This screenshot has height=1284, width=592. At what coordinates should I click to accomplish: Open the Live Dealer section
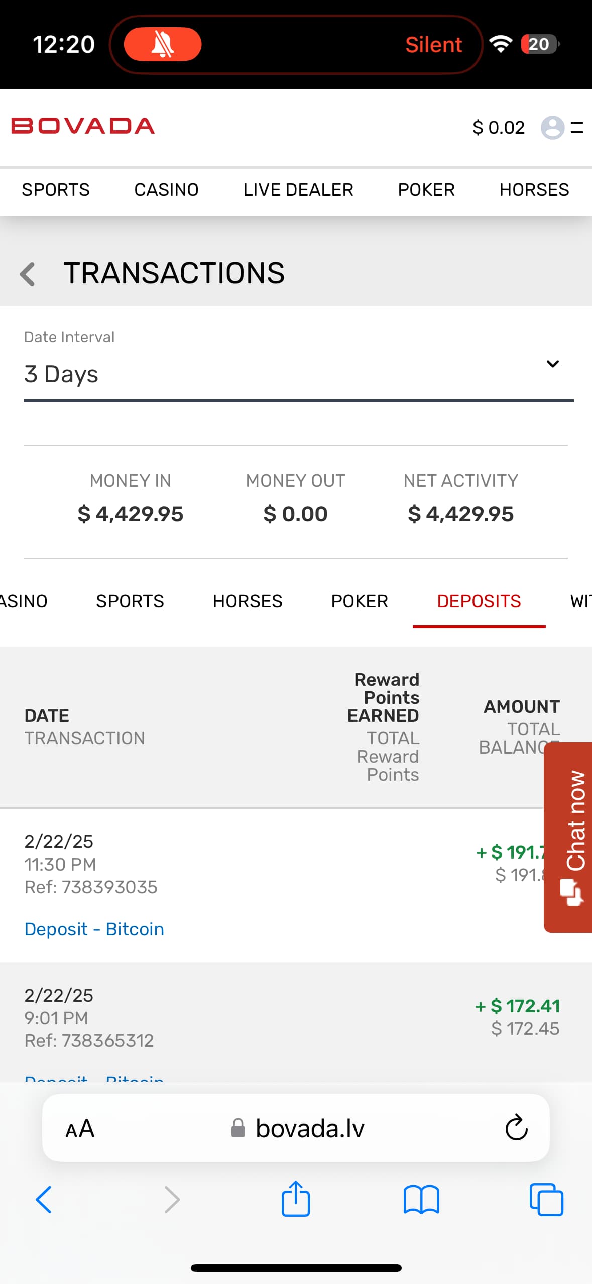coord(298,190)
